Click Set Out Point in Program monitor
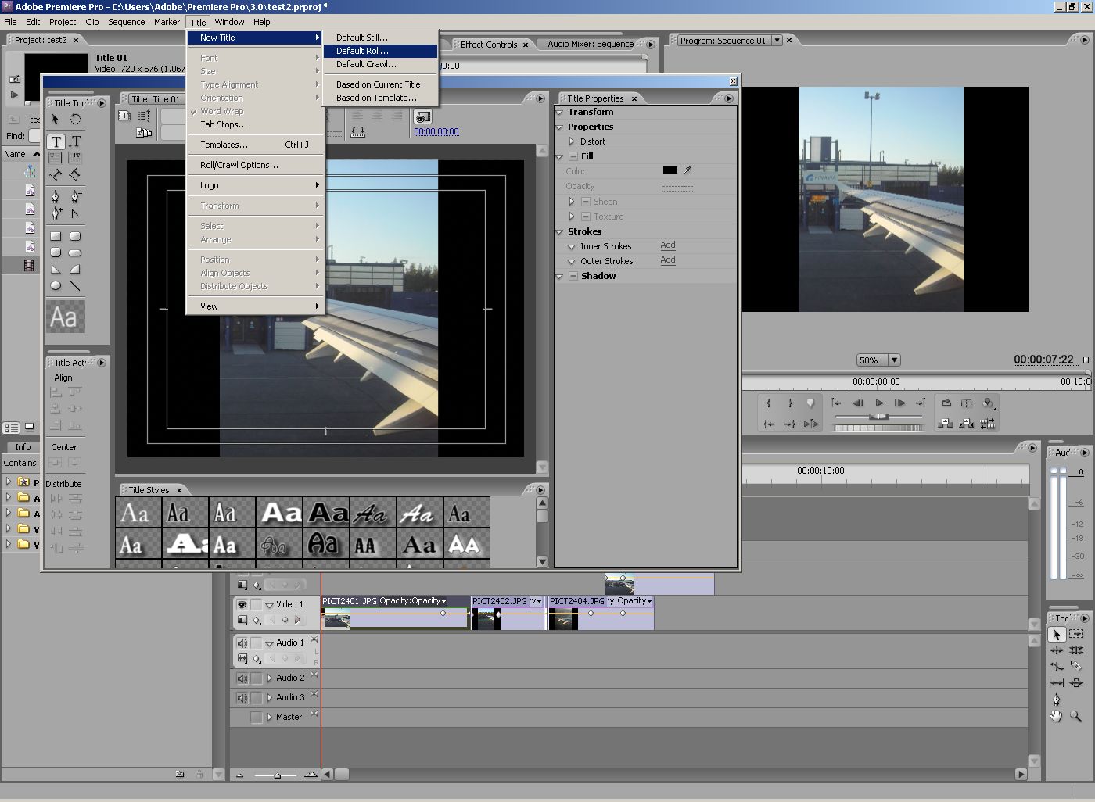Screen dimensions: 1095x802 pos(790,403)
